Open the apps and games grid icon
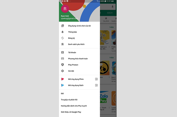This screenshot has height=117, width=177. coord(62,26)
